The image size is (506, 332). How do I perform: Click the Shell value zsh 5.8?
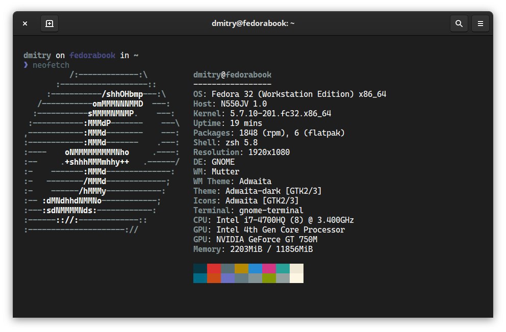coord(241,143)
